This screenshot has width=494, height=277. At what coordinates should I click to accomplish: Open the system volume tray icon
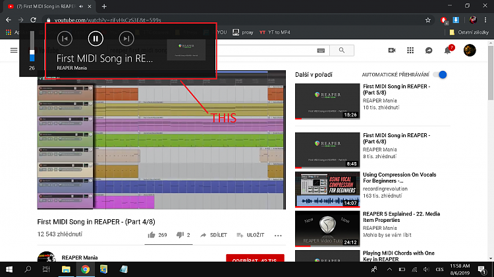426,270
